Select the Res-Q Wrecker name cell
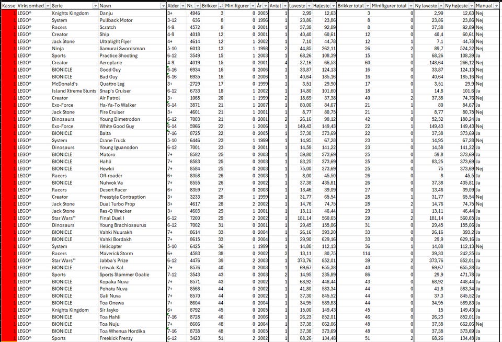The width and height of the screenshot is (502, 342). (x=132, y=211)
